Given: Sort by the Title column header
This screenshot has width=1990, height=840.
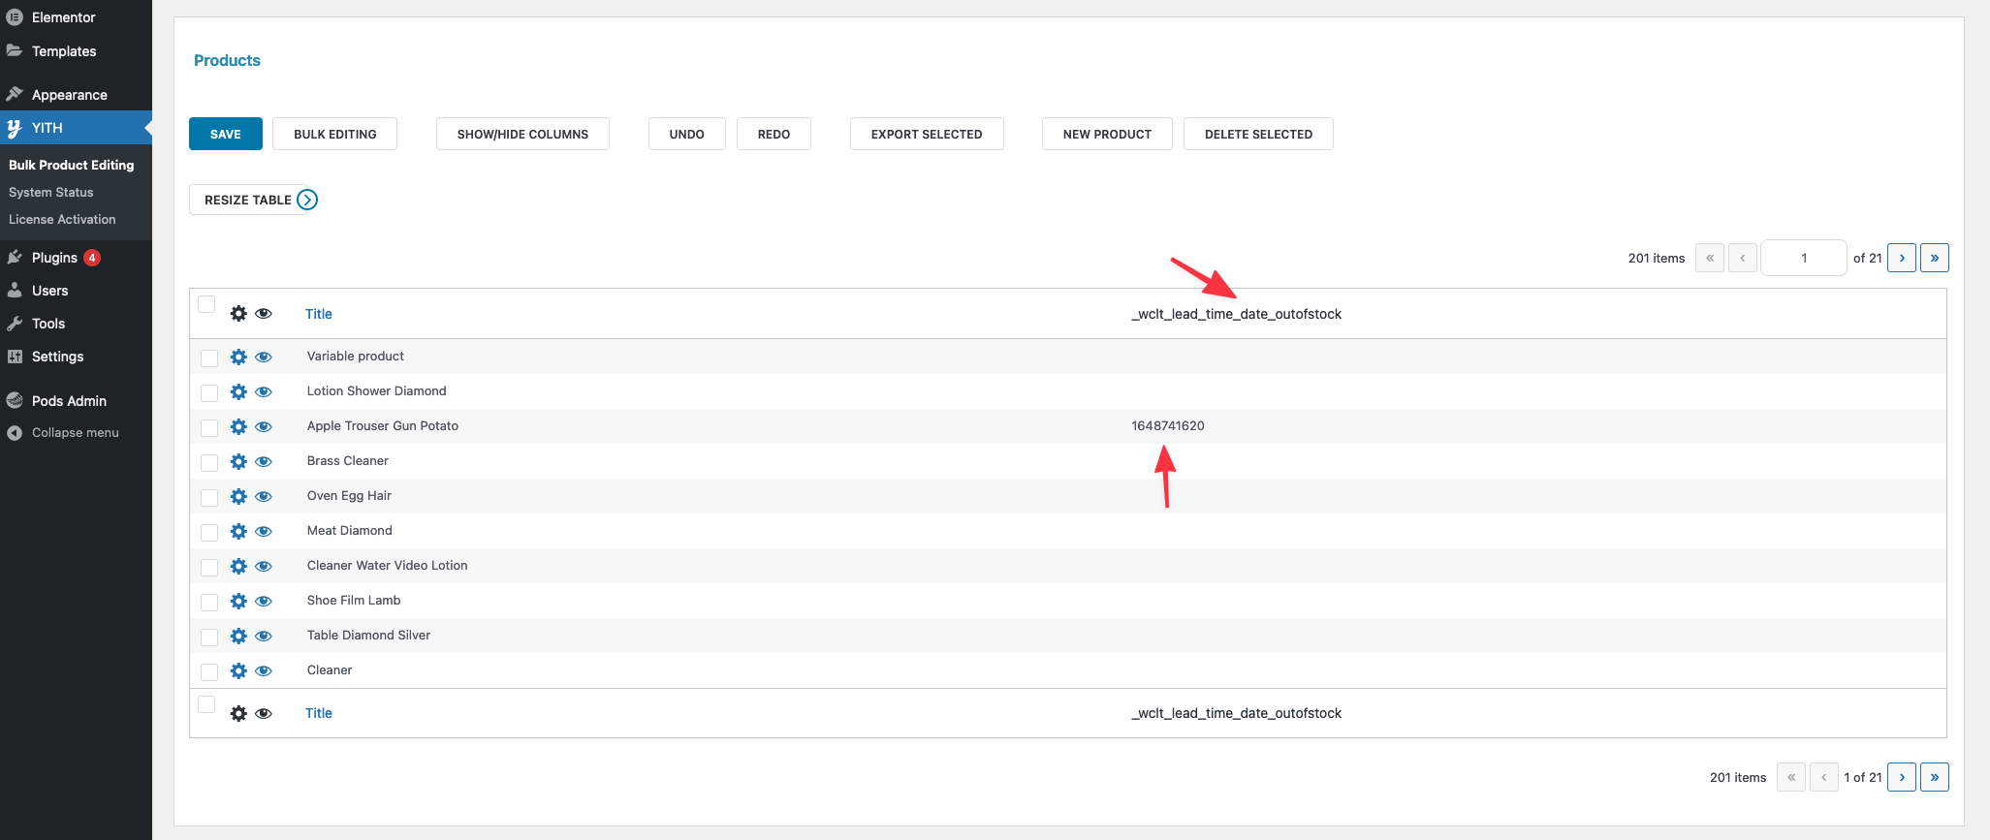Looking at the screenshot, I should tap(319, 314).
